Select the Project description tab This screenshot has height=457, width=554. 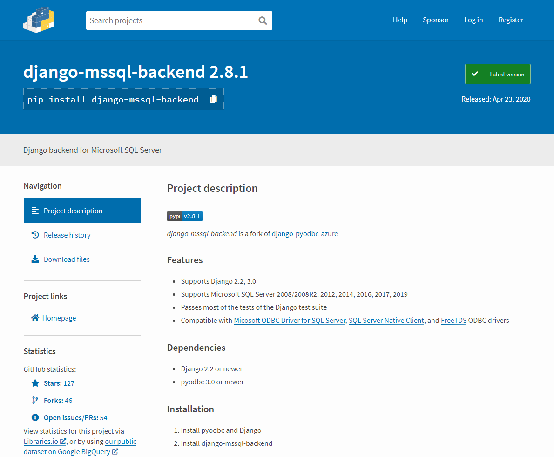(x=82, y=211)
